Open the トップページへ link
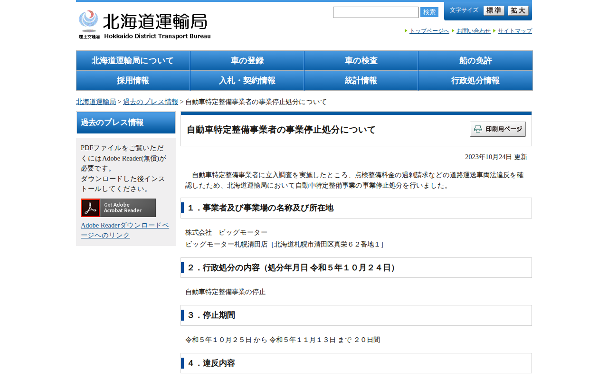 point(429,31)
